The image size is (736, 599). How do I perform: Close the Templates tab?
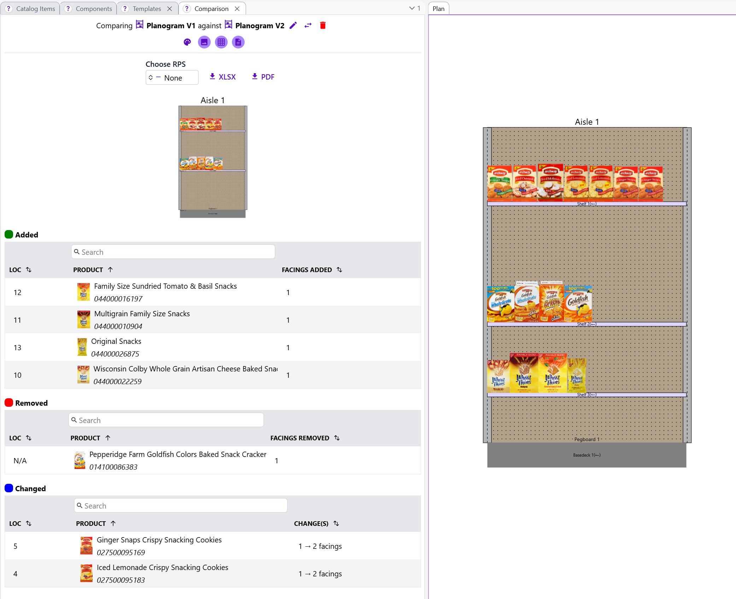(x=170, y=9)
